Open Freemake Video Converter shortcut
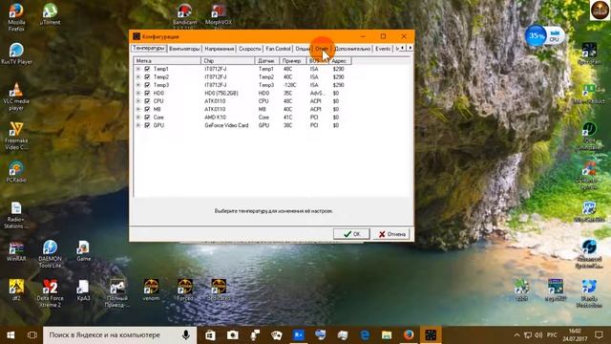 16,136
